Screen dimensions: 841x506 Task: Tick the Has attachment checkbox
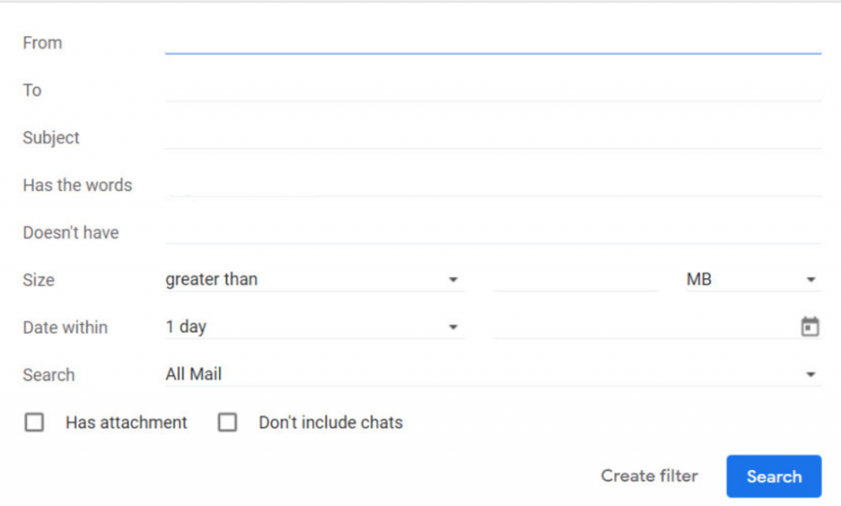coord(34,422)
